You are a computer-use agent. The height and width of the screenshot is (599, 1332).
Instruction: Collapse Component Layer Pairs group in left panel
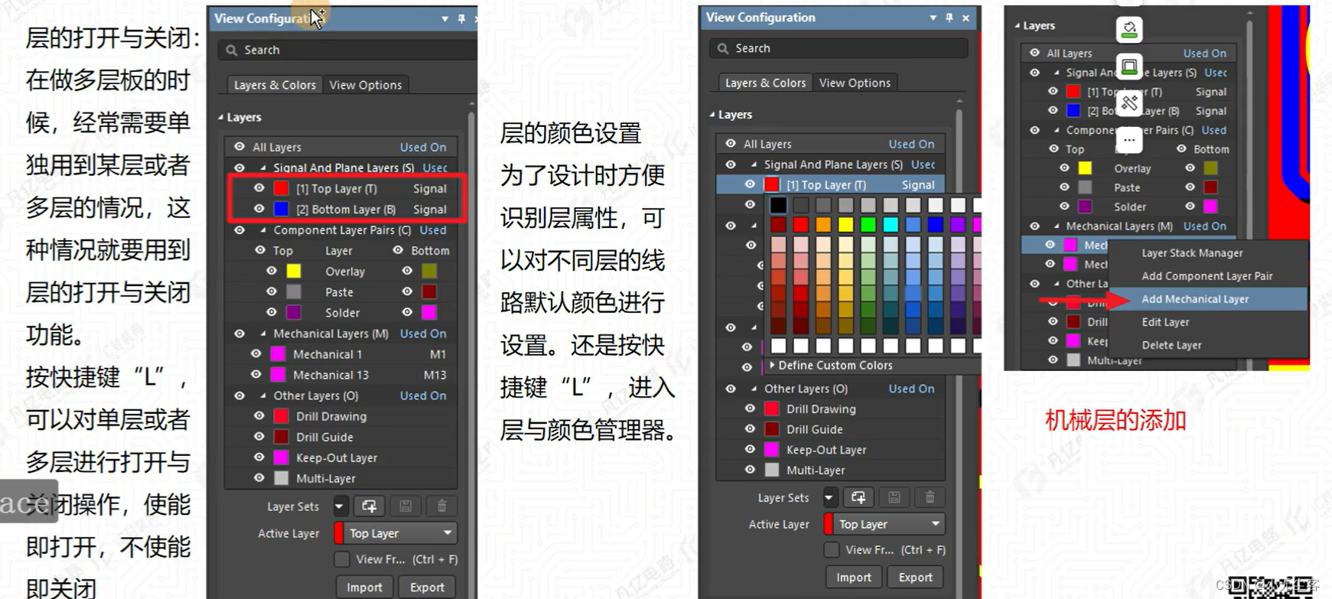coord(263,230)
